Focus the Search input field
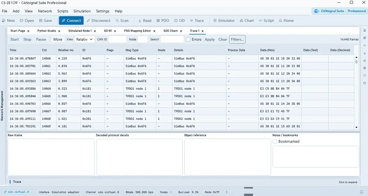Screen dimensions: 368x196 click(172, 39)
